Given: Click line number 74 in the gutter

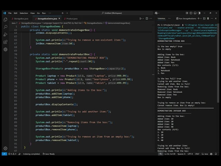Looking at the screenshot, I should tap(16, 68).
